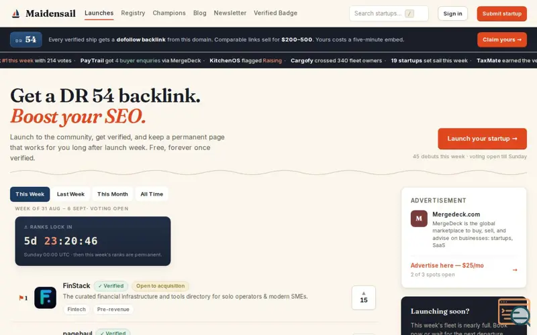Select the Fintech tag
Screen dimensions: 537x335
click(77, 309)
